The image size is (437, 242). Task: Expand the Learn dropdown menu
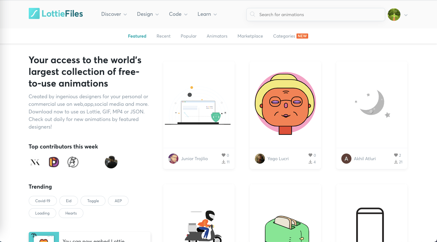click(x=207, y=14)
